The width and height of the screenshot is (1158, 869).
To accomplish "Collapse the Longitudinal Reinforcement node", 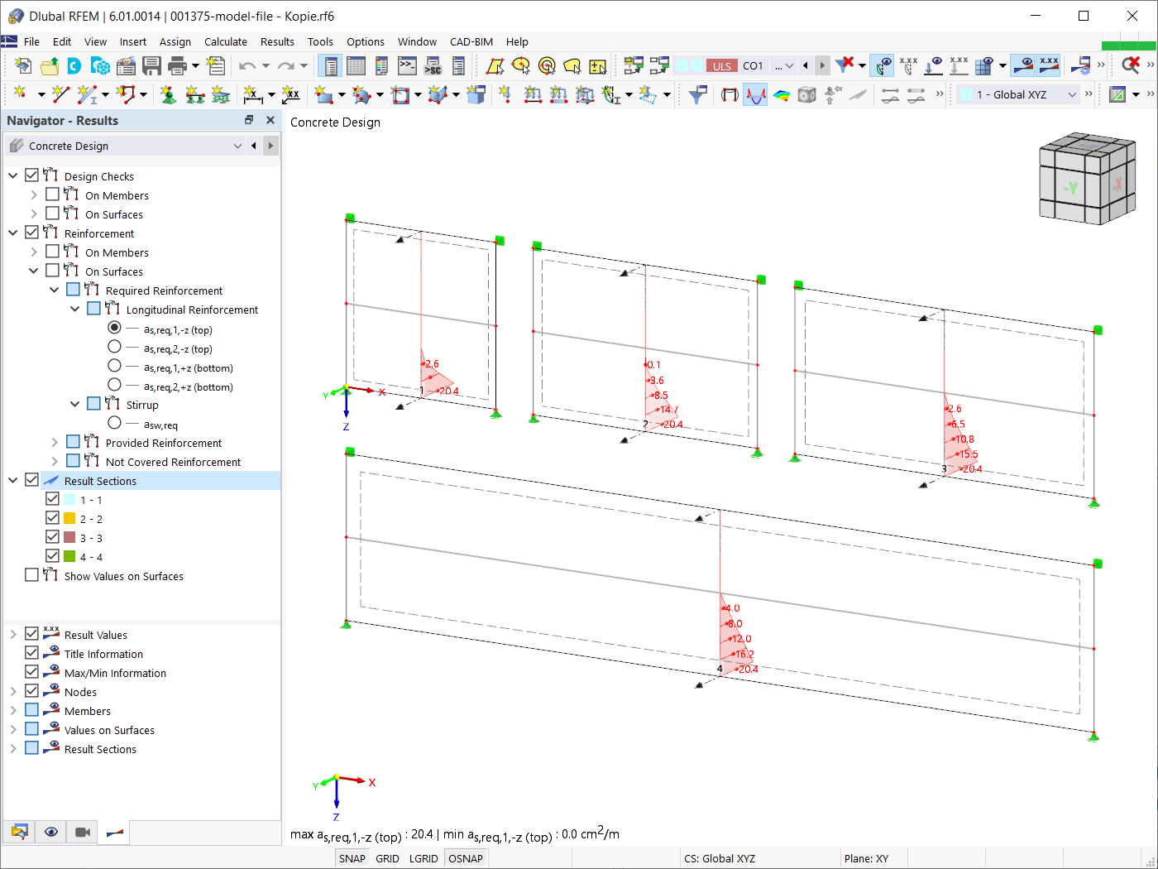I will tap(75, 308).
